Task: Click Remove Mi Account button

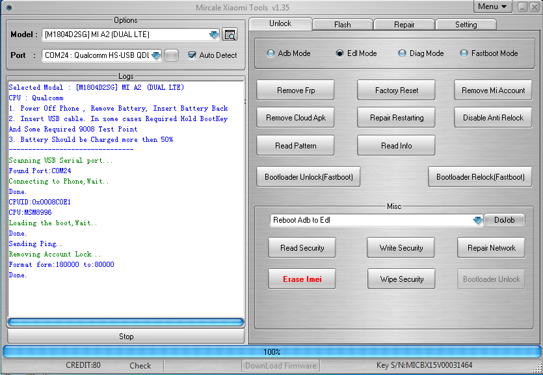Action: click(493, 90)
